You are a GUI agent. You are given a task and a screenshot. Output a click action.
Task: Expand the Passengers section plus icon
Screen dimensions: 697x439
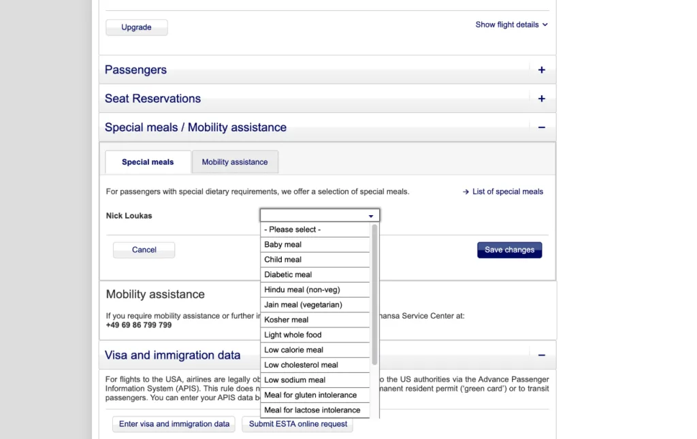coord(541,69)
